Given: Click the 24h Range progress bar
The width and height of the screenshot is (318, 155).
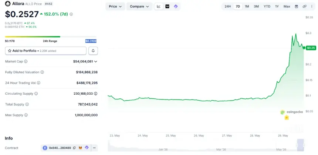Looking at the screenshot, I should click(51, 37).
